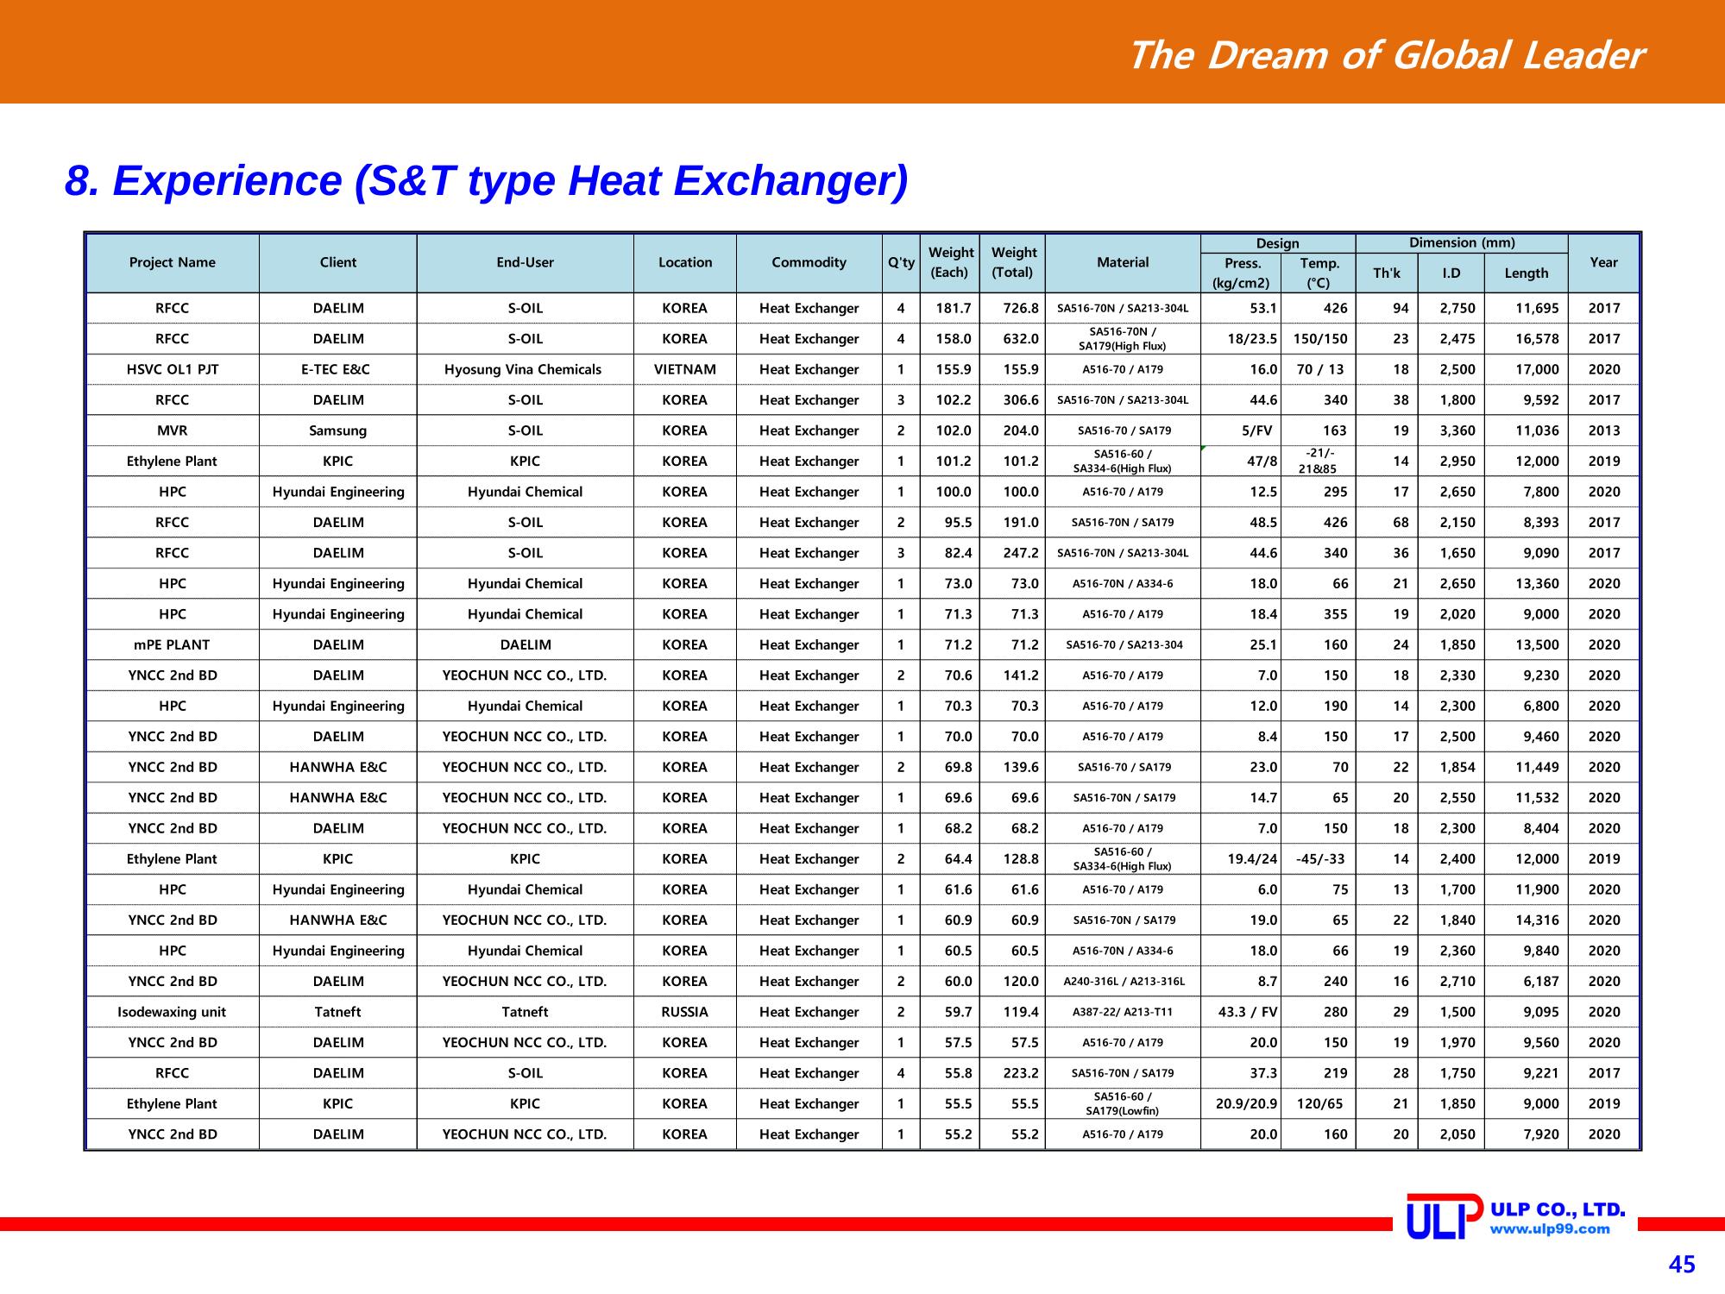Click the Project Name column header
The image size is (1725, 1294).
173,263
